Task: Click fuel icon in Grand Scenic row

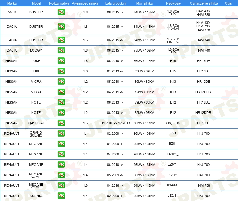Action: click(x=61, y=133)
